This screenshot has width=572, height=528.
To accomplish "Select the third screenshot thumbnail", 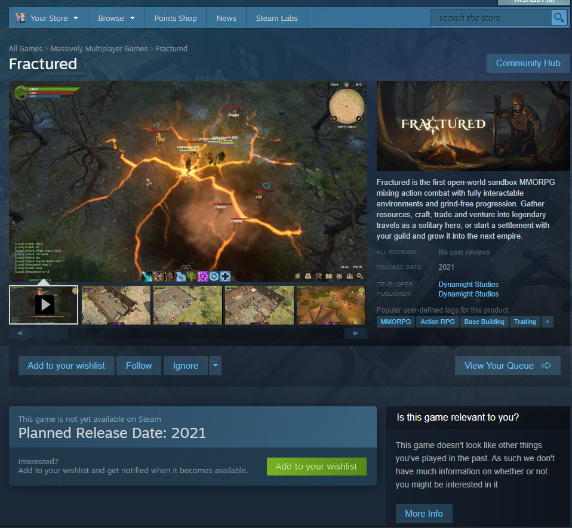I will tap(187, 305).
